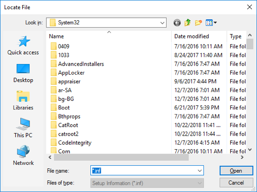Click the vertical scrollbar thumb
The width and height of the screenshot is (257, 192).
click(250, 44)
